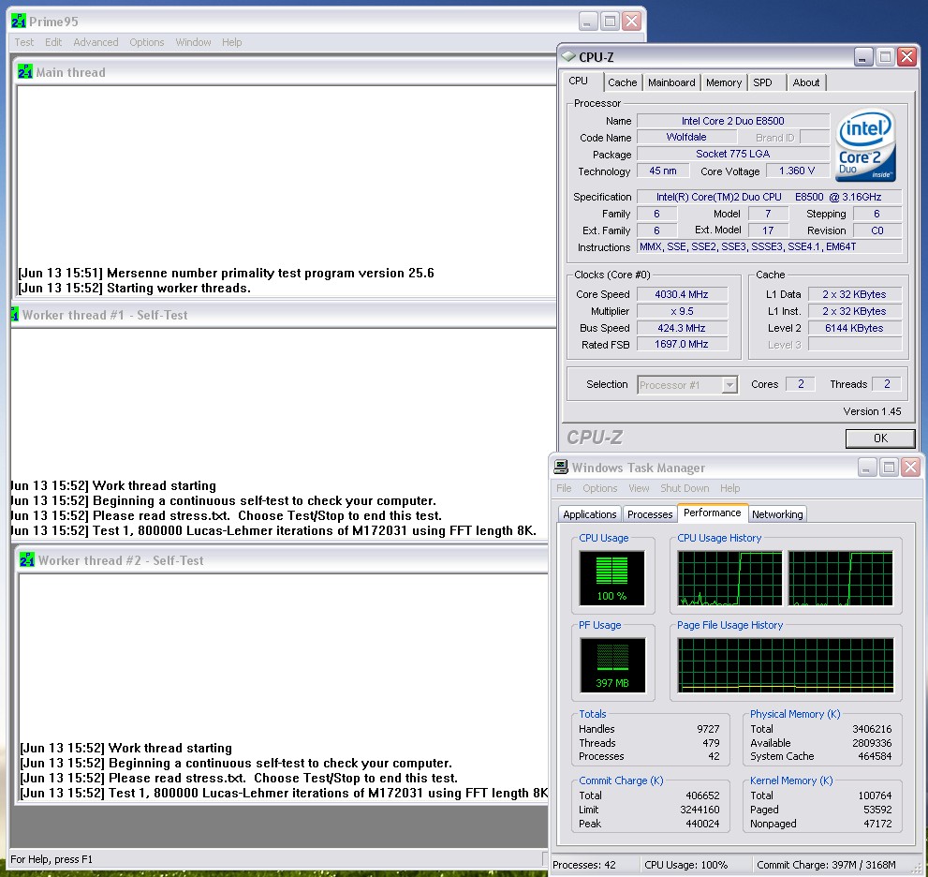
Task: Minimize the Prime95 window
Action: click(x=586, y=22)
